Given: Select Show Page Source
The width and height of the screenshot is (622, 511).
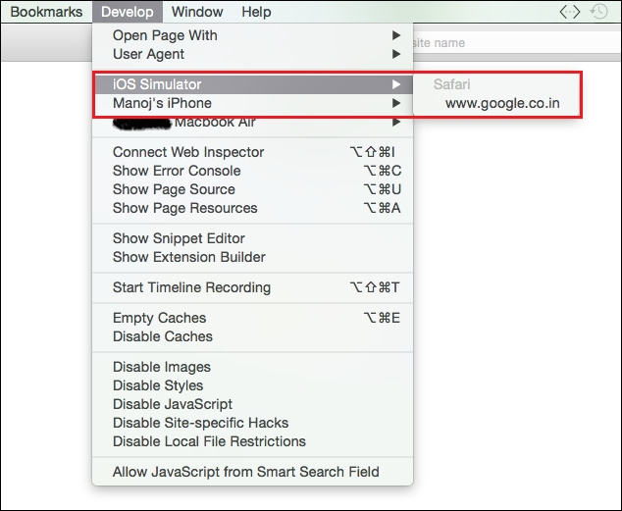Looking at the screenshot, I should [x=253, y=189].
